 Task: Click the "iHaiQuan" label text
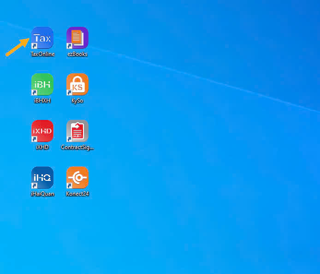42,194
